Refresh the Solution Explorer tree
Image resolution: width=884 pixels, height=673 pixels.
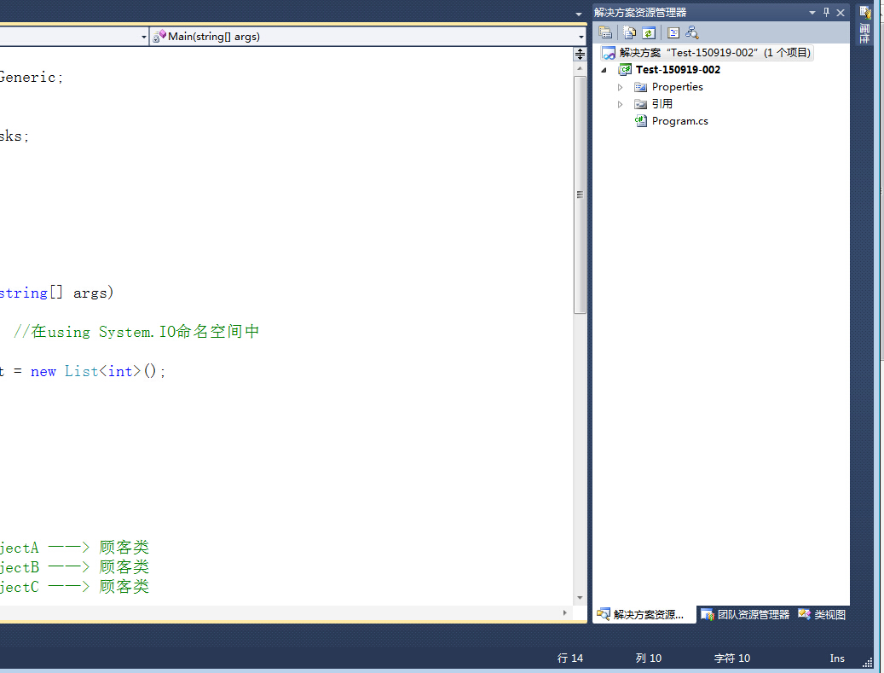(649, 32)
